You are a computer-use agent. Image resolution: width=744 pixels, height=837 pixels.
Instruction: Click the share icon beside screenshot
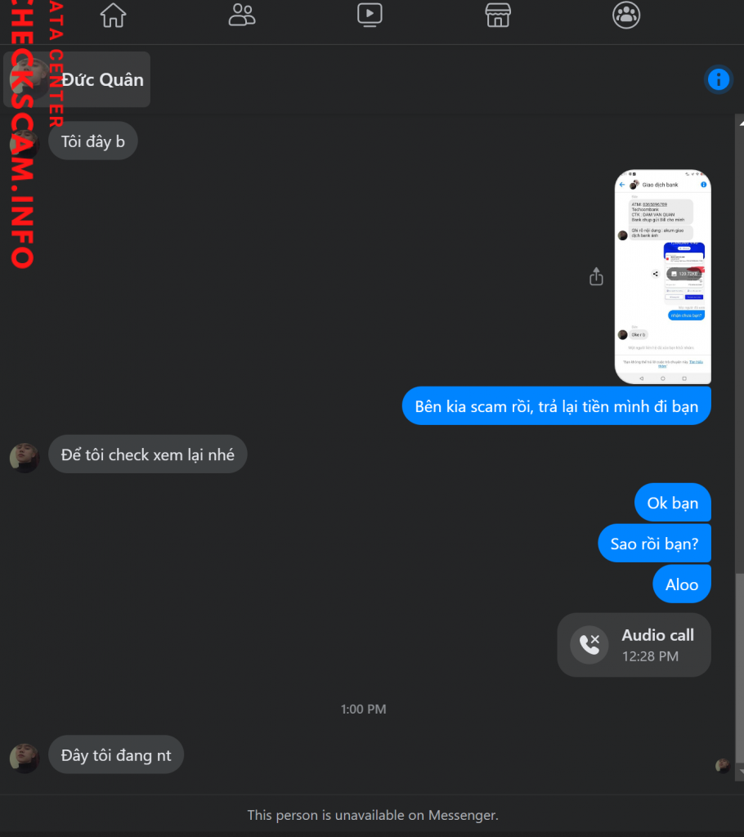(x=596, y=276)
